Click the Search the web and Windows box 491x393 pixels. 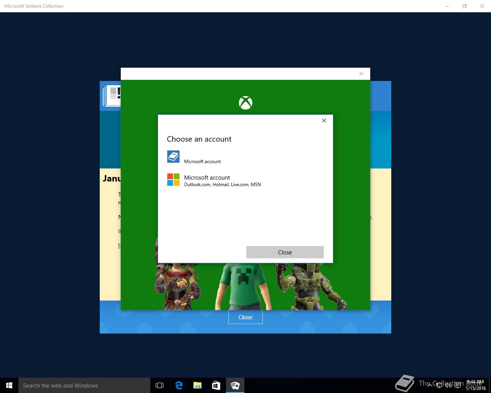coord(84,385)
